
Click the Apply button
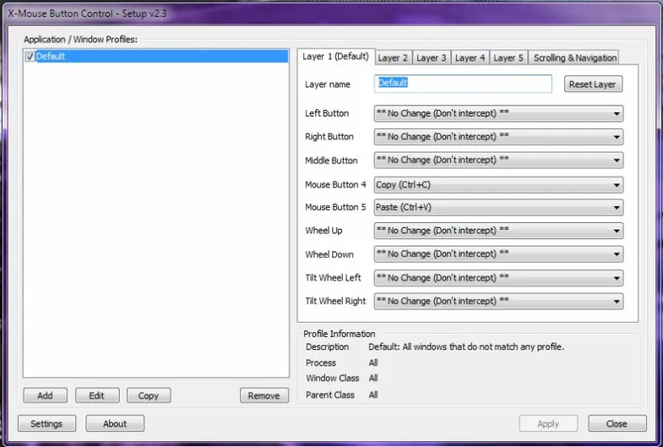click(x=548, y=423)
